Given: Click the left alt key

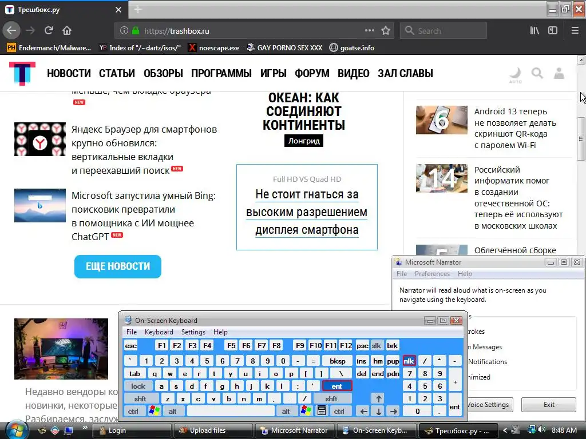Looking at the screenshot, I should (x=173, y=411).
